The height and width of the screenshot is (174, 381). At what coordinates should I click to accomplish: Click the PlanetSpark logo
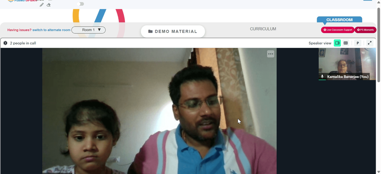pyautogui.click(x=22, y=1)
